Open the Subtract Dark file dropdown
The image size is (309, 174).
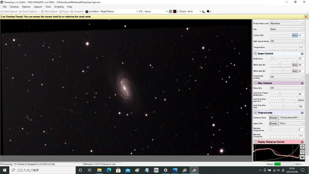pyautogui.click(x=292, y=118)
